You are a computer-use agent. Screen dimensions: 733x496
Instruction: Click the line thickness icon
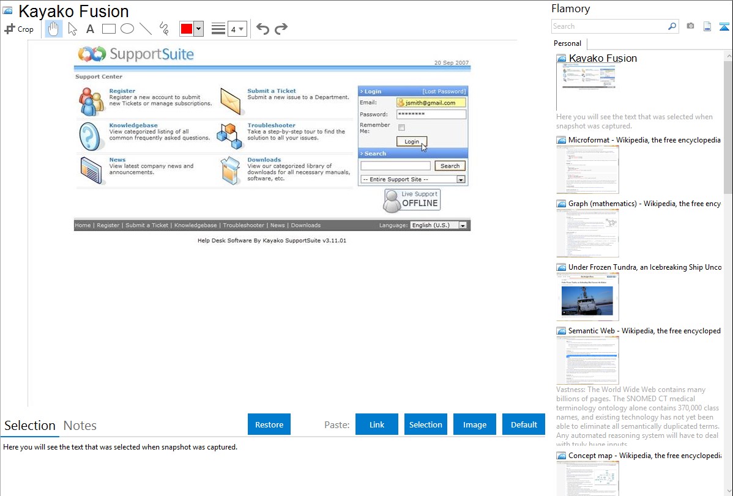(x=218, y=29)
